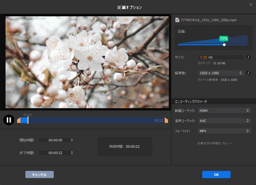Click the right orange trim end marker
This screenshot has width=256, height=185.
pos(166,120)
